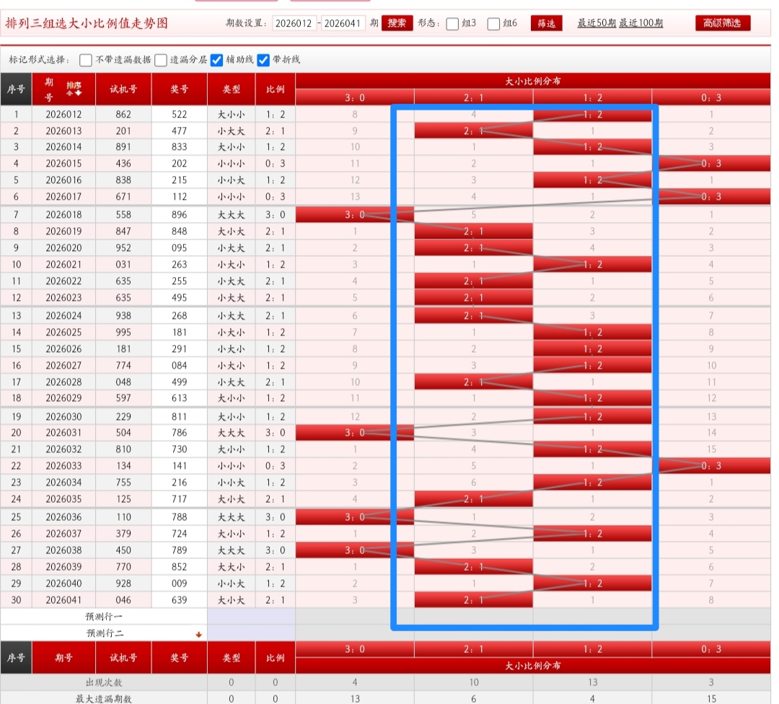779x704 pixels.
Task: Click the highlighted 3:0 cell in row 2026018
Action: pos(354,214)
